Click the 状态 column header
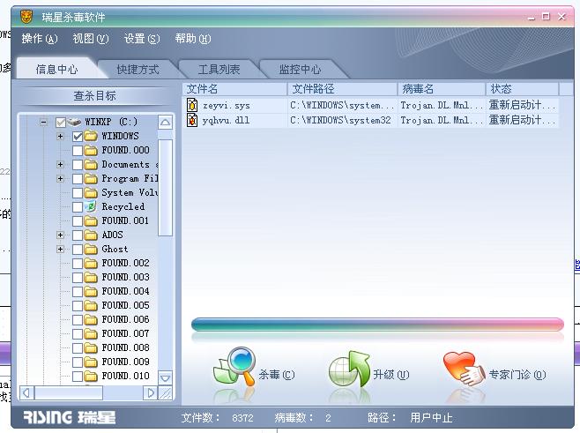 click(523, 89)
